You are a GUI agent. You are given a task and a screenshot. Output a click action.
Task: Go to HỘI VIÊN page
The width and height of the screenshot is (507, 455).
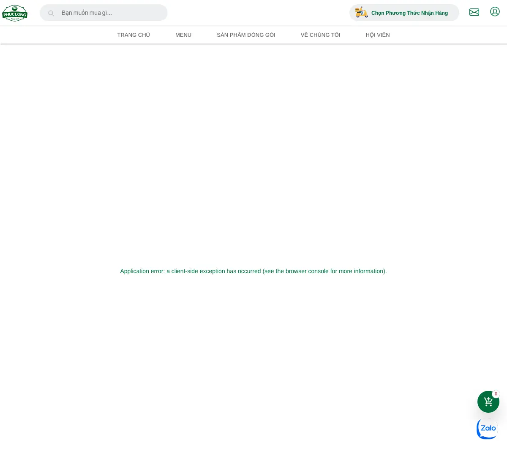[378, 35]
